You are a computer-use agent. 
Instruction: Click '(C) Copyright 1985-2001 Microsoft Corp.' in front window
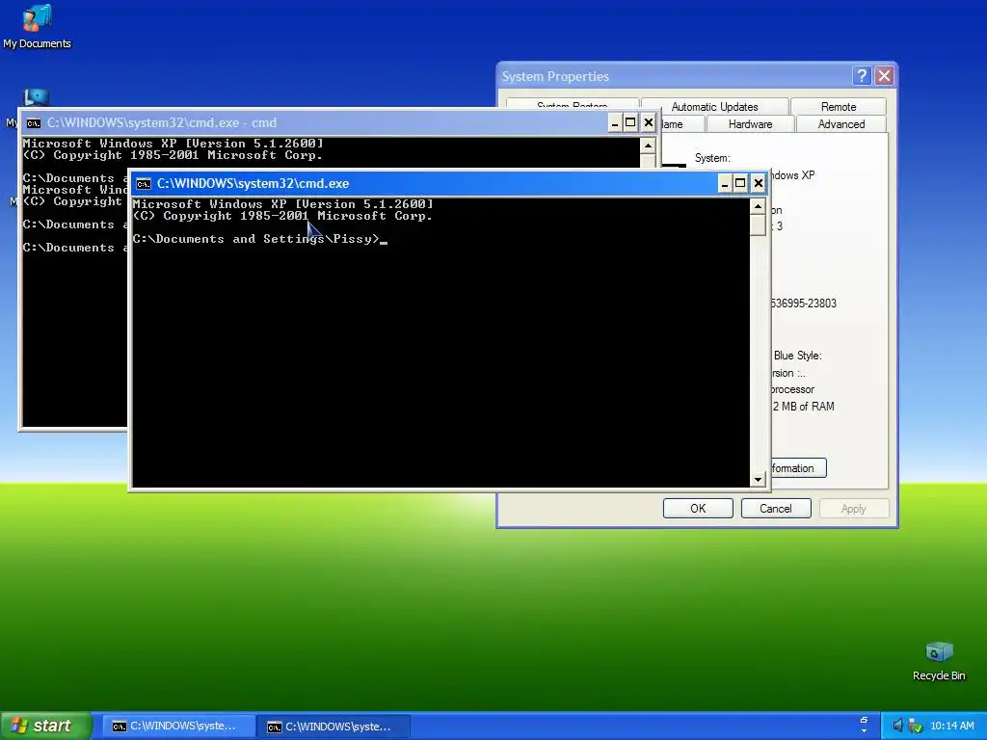[283, 216]
